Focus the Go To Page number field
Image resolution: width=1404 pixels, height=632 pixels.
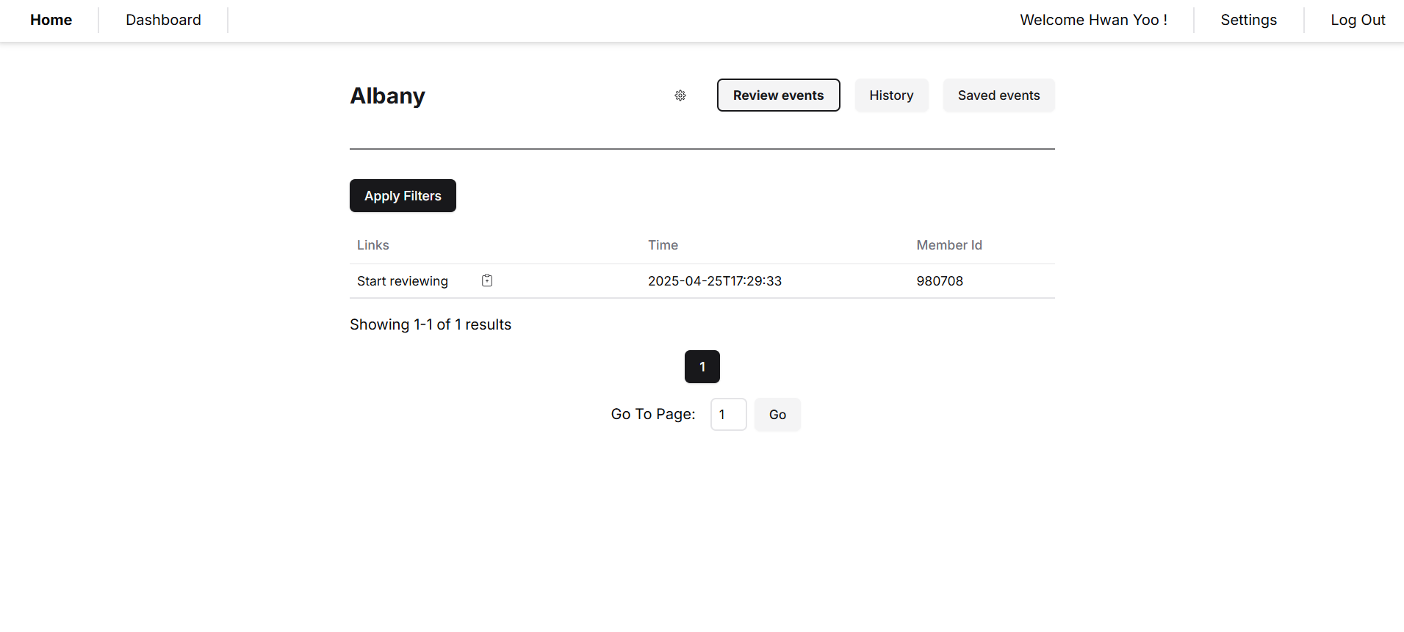pyautogui.click(x=728, y=415)
